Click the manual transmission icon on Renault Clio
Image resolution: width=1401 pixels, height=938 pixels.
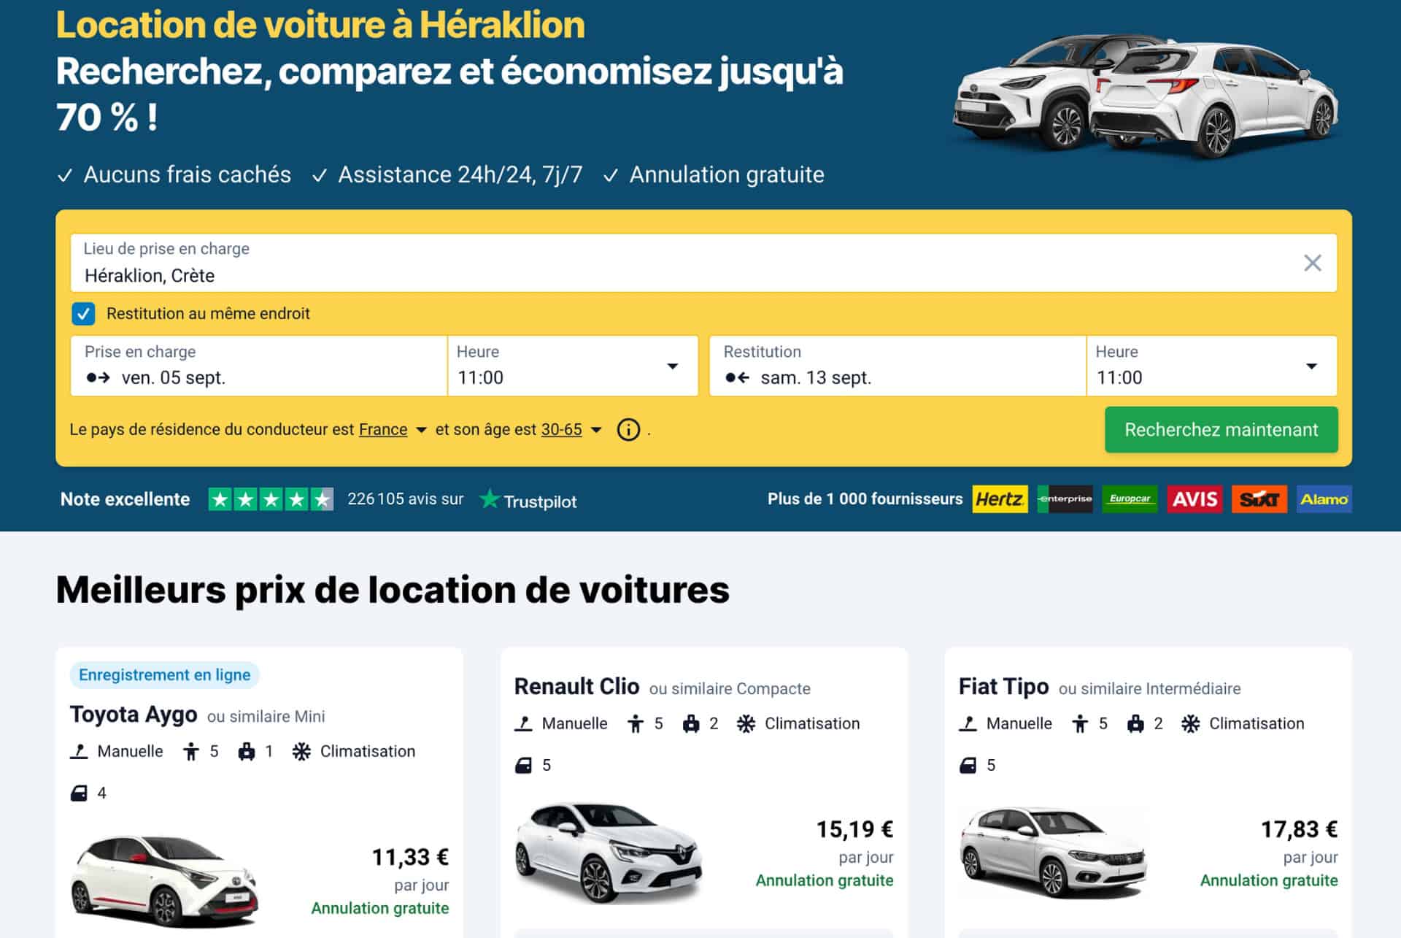pyautogui.click(x=524, y=723)
